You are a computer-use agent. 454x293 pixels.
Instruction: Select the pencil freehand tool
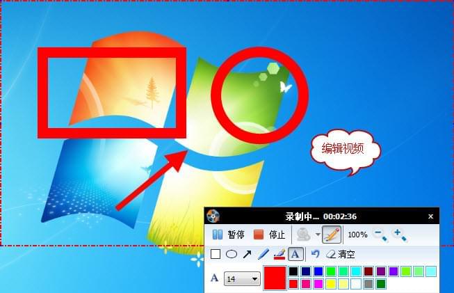coord(263,254)
